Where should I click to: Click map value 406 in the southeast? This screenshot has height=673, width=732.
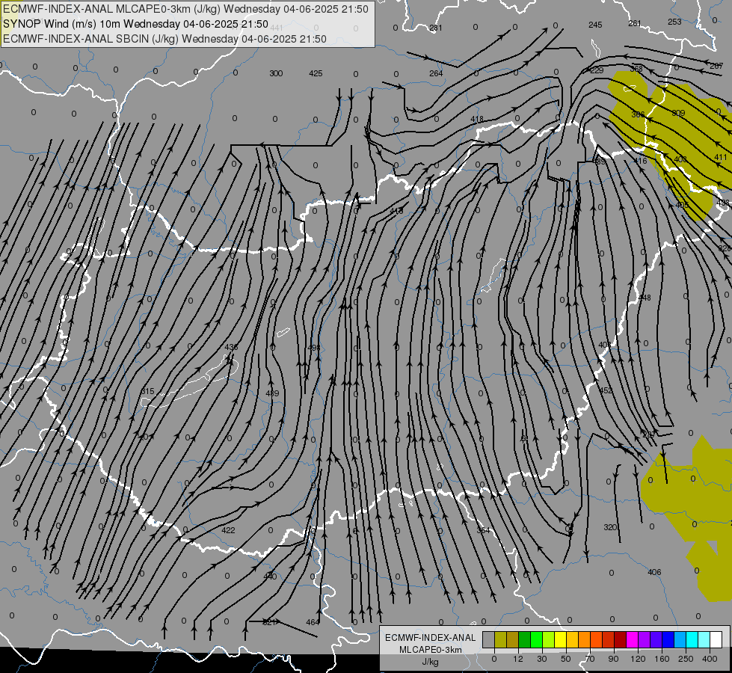[x=654, y=572]
